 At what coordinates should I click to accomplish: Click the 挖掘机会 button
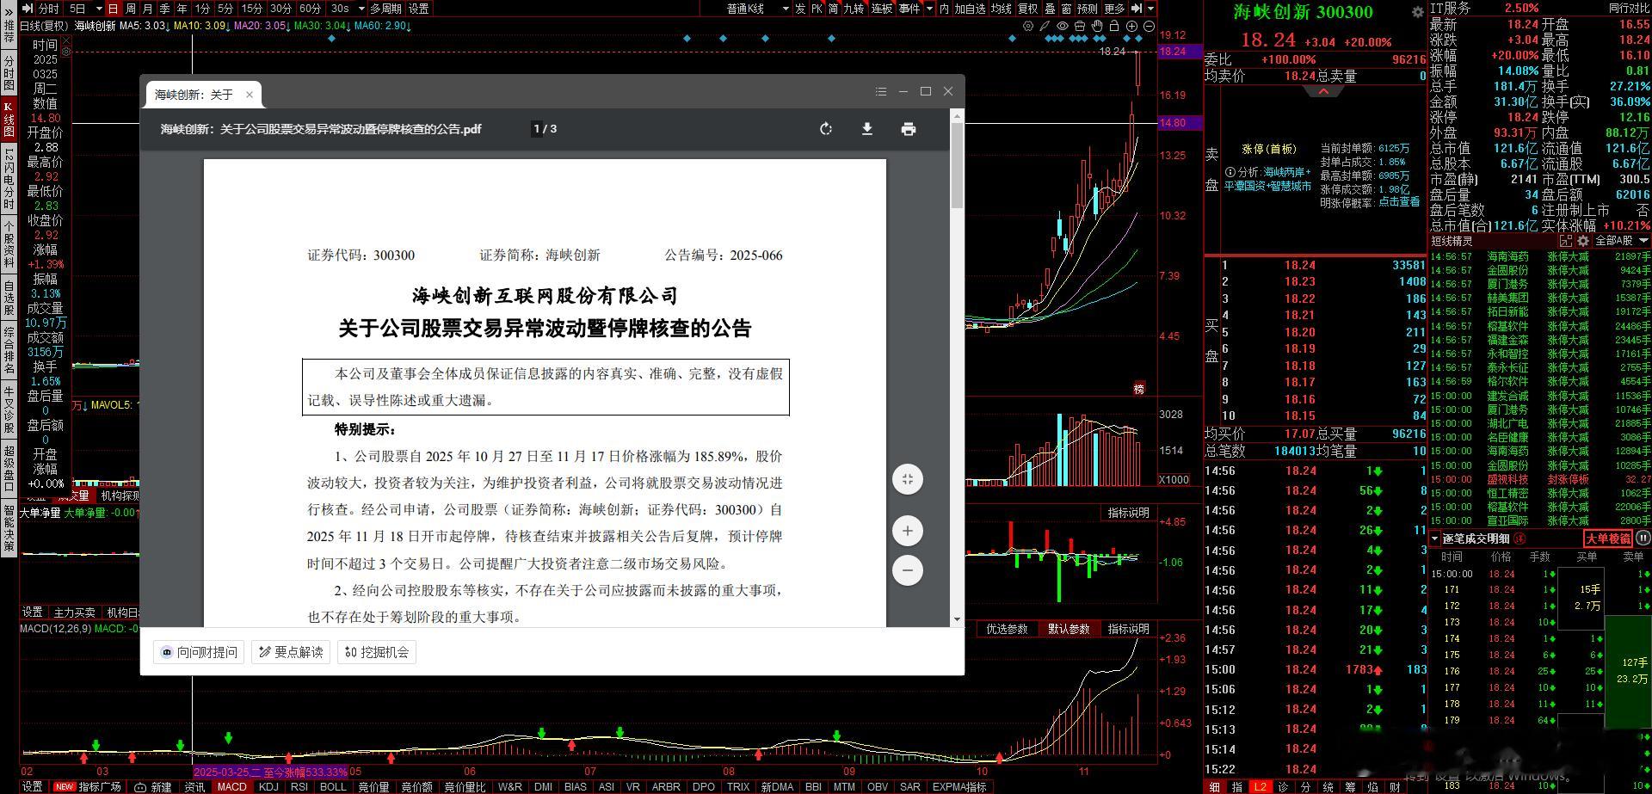[377, 652]
